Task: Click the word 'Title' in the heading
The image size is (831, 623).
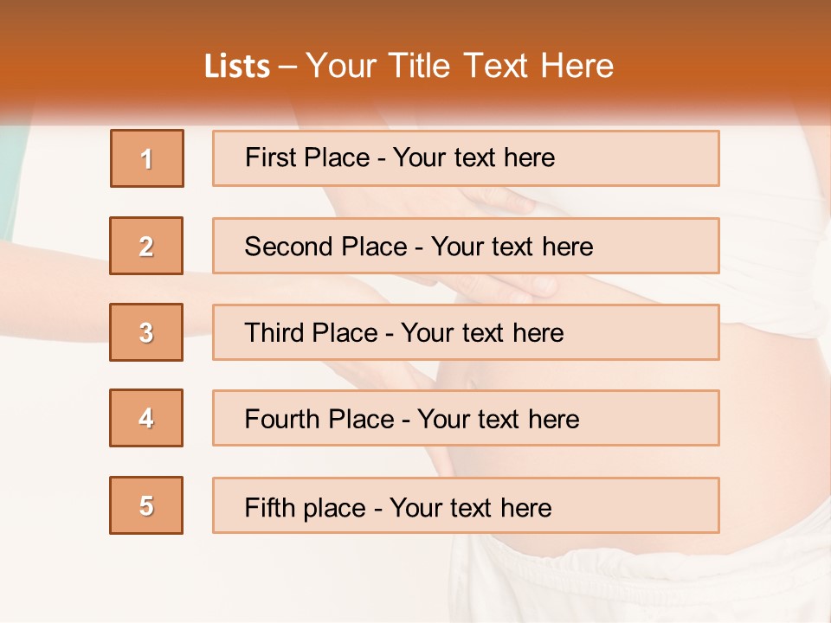Action: [419, 67]
